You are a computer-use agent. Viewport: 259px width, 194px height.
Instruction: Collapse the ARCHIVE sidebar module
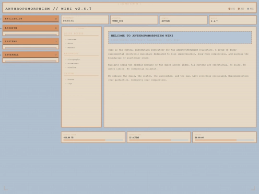(31, 28)
